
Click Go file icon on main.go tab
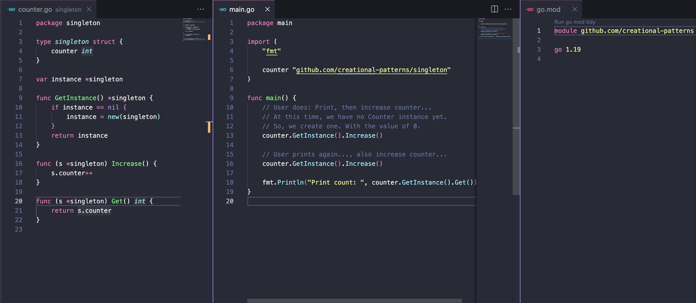pos(223,9)
